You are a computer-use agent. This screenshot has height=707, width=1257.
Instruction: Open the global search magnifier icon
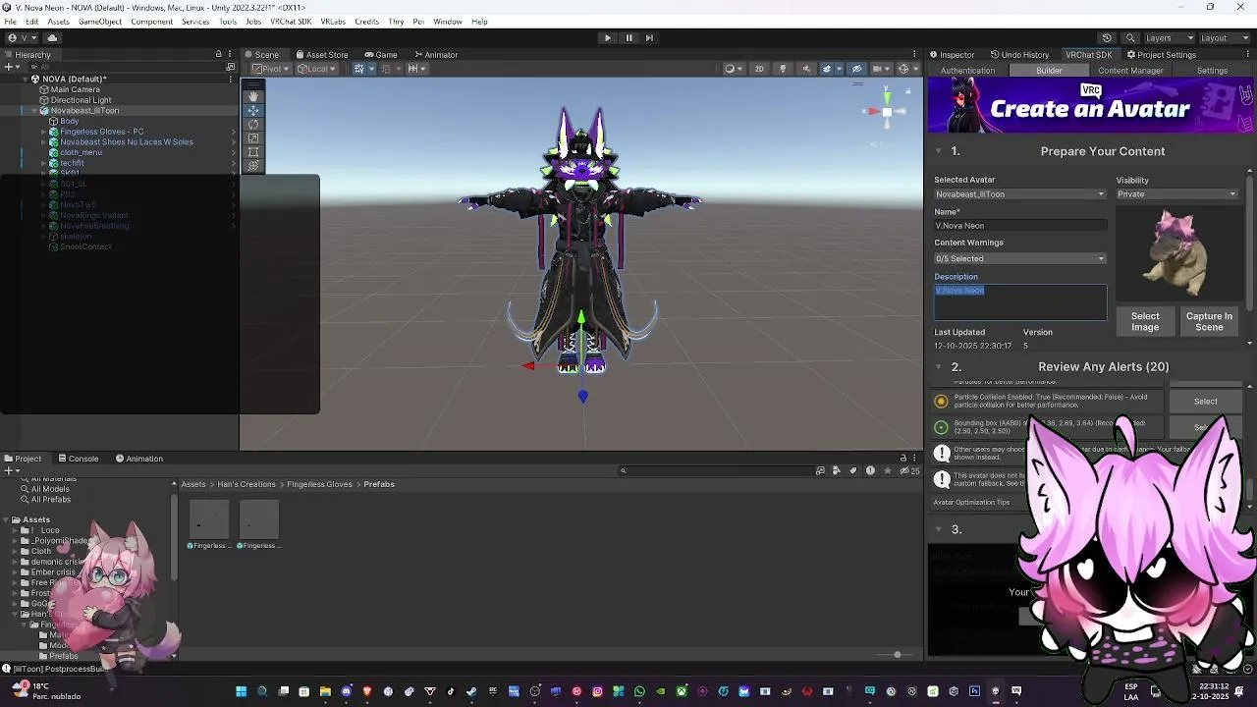tap(1130, 37)
